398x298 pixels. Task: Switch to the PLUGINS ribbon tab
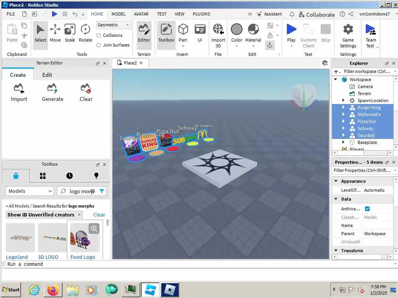point(201,14)
